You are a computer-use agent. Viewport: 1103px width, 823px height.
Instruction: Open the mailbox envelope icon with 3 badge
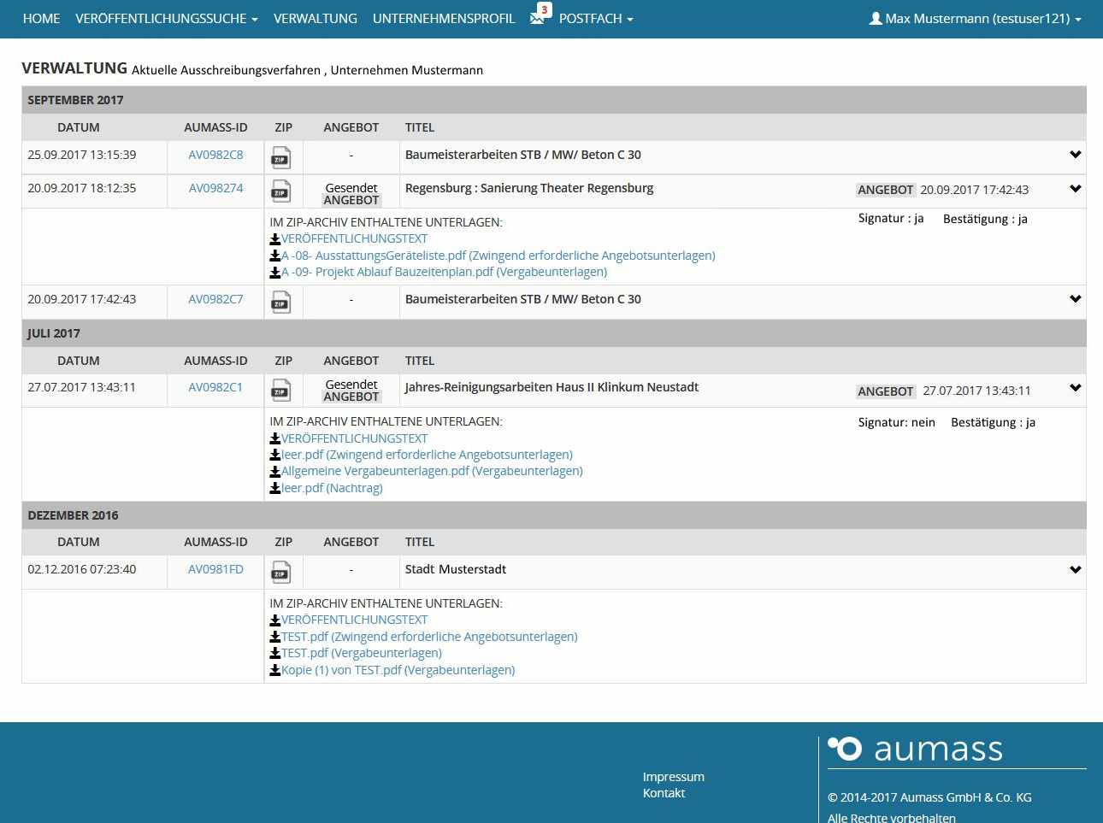pyautogui.click(x=538, y=16)
